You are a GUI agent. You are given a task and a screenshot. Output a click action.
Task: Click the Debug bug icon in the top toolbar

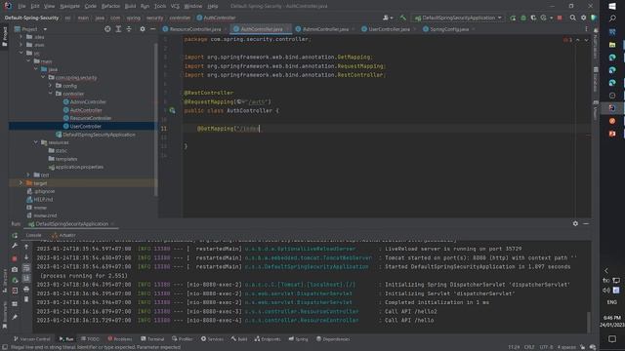(x=523, y=18)
